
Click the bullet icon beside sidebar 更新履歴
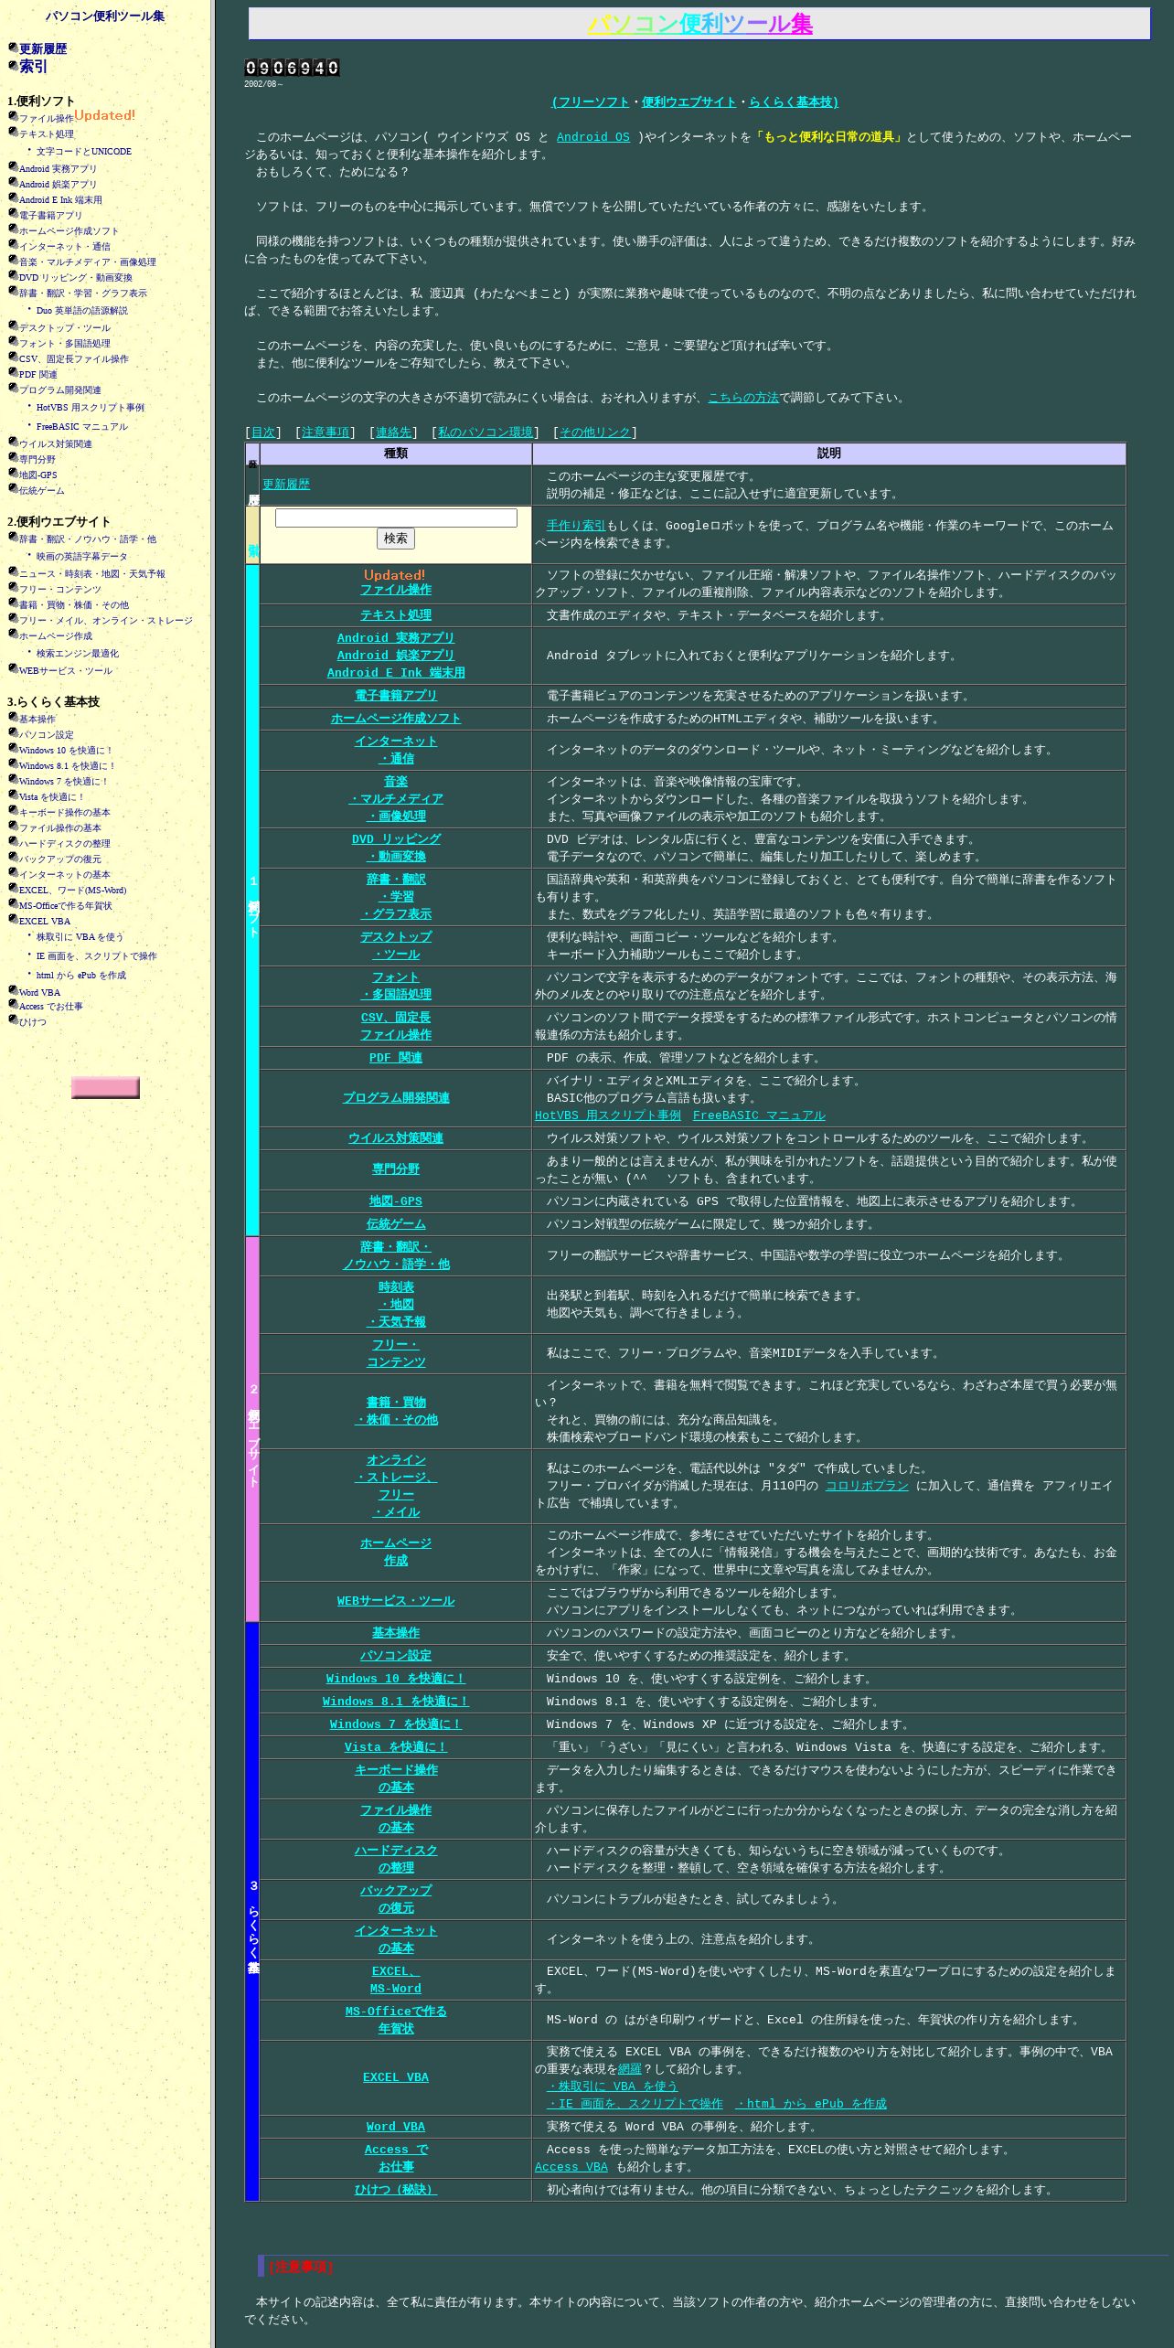13,48
